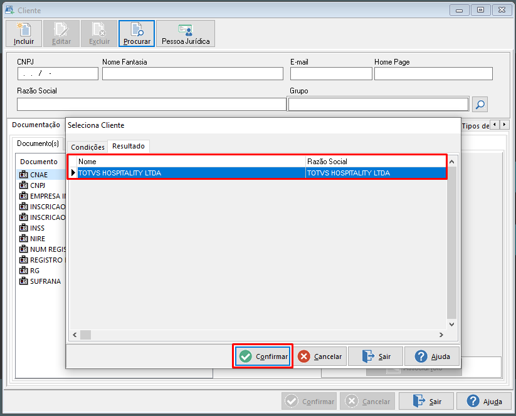Click the horizontal scrollbar thumb in grid

pos(85,335)
